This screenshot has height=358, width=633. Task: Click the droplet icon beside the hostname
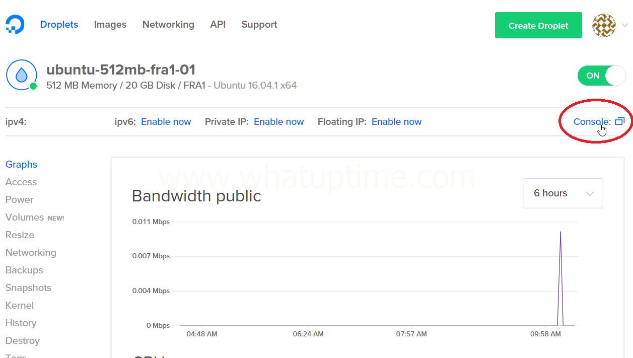22,75
